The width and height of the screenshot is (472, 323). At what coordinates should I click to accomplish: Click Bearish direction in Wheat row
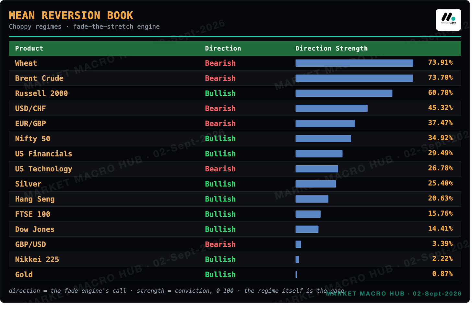pos(220,63)
